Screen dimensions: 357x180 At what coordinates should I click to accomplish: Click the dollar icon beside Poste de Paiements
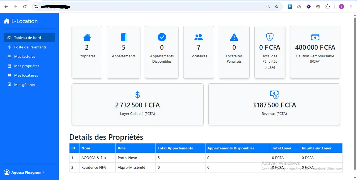coord(9,47)
